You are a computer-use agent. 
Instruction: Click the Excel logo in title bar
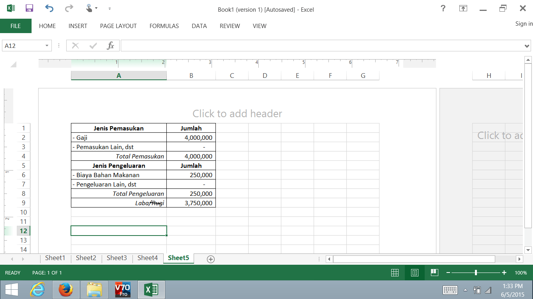point(11,8)
